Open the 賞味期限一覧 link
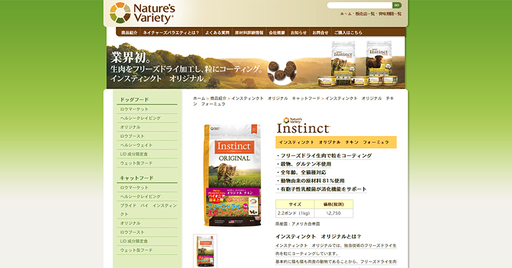Image resolution: width=512 pixels, height=268 pixels. click(390, 14)
